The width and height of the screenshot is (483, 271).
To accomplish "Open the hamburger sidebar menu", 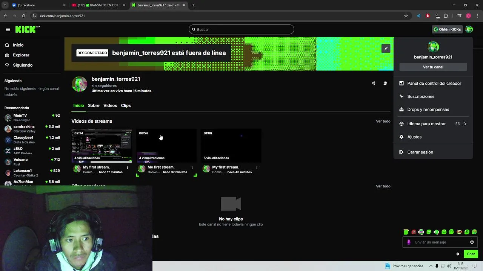I will [x=8, y=29].
